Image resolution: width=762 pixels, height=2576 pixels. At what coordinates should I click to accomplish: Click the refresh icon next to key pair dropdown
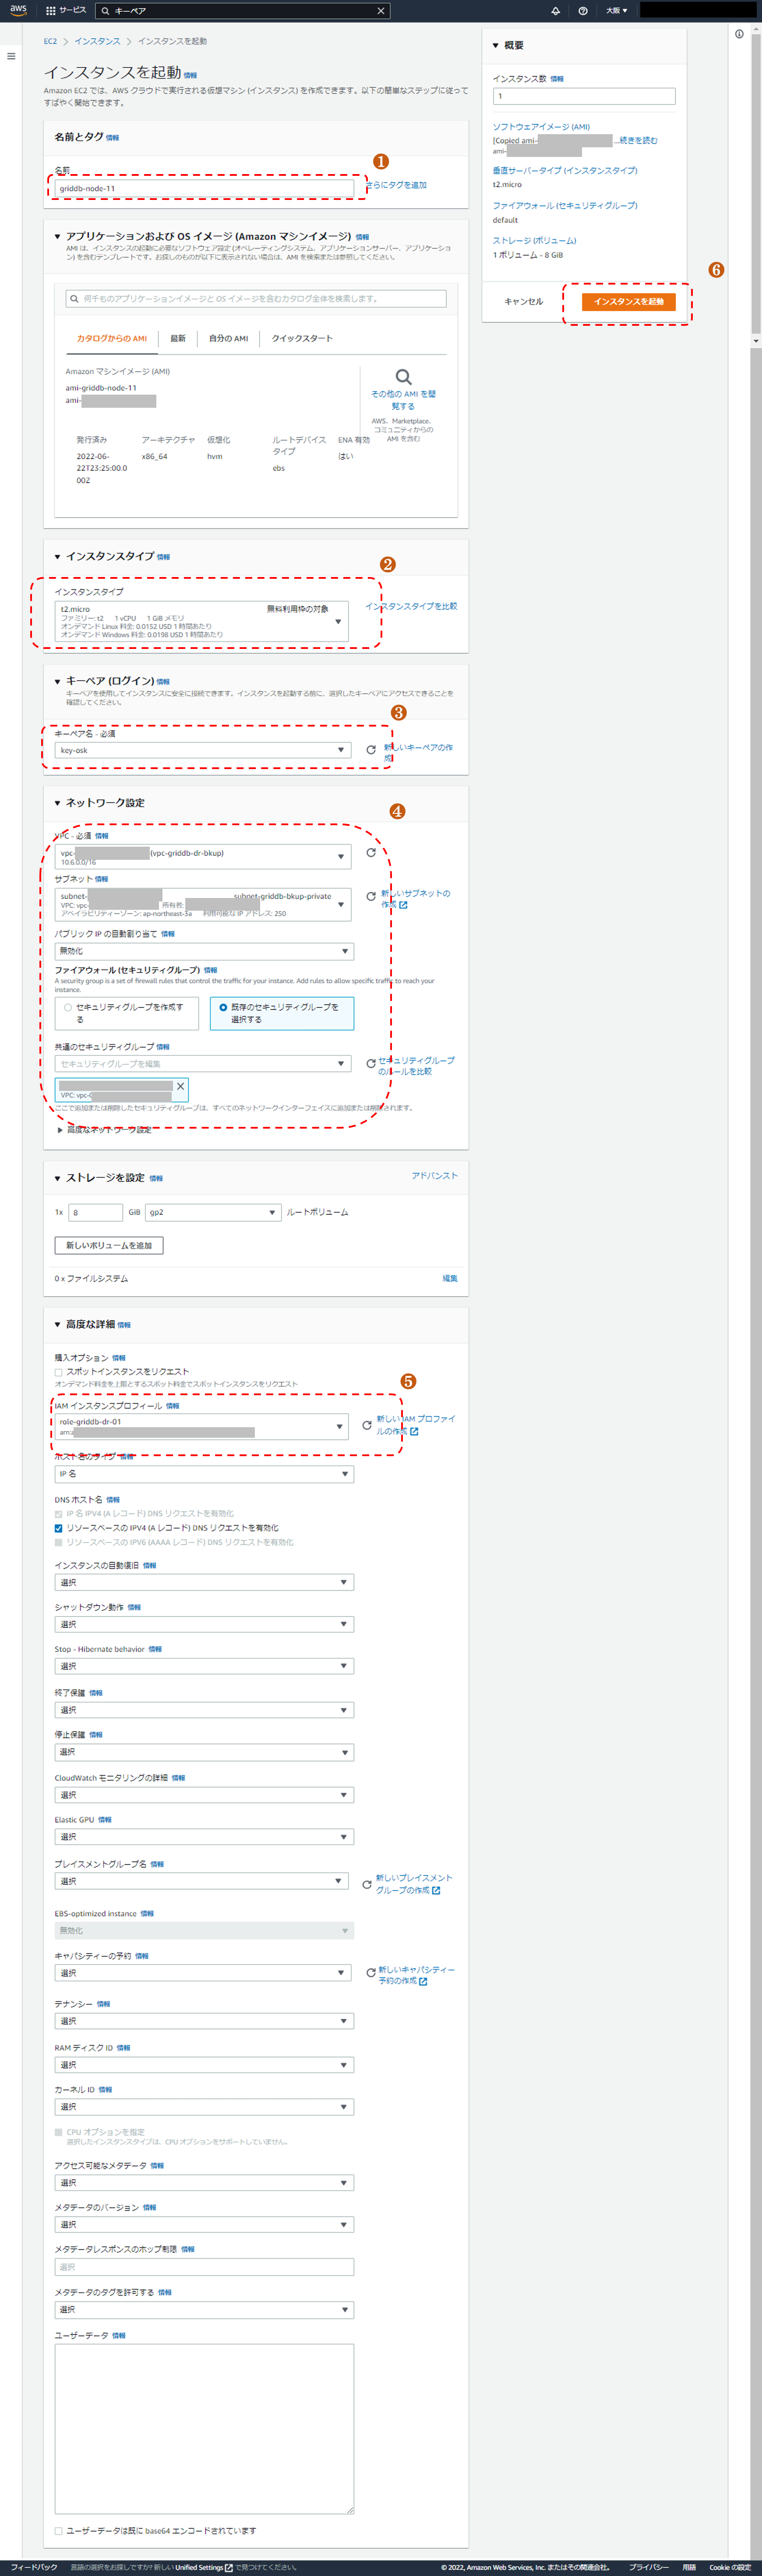(370, 749)
